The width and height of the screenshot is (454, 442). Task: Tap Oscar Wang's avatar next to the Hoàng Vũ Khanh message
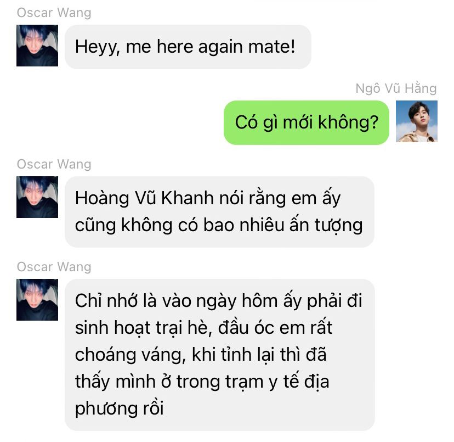tap(37, 197)
